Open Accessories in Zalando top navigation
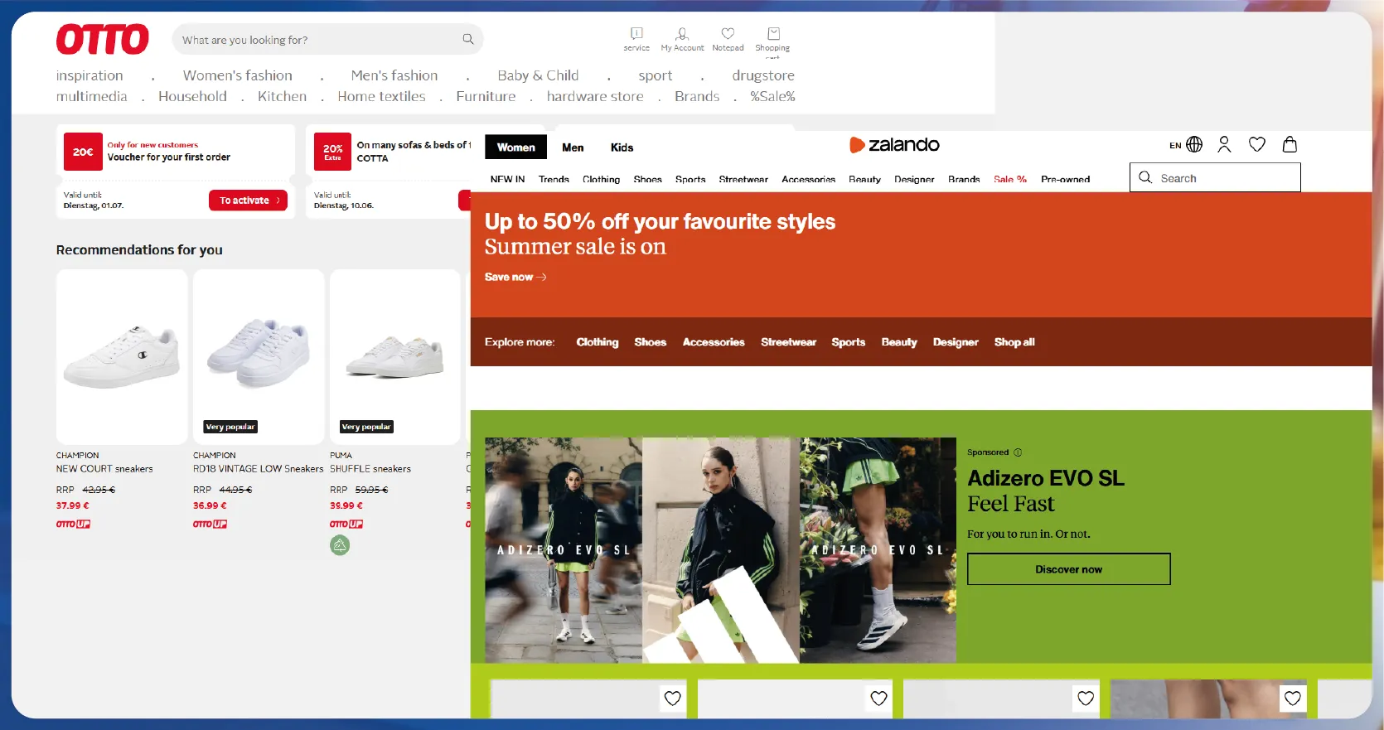Image resolution: width=1384 pixels, height=730 pixels. 808,179
